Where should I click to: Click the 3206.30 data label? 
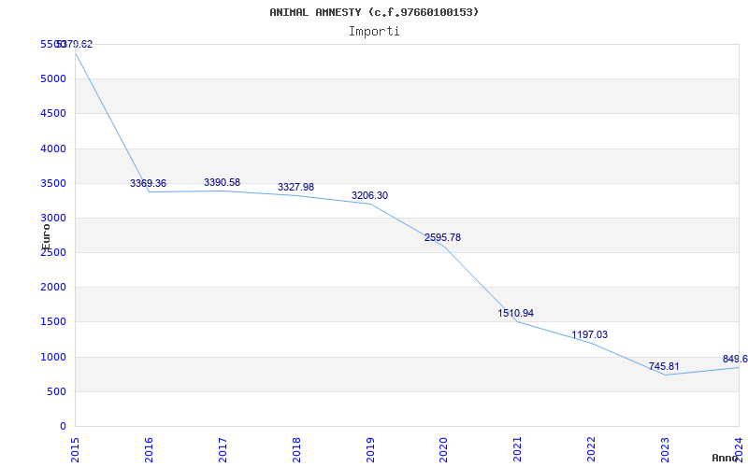point(369,196)
